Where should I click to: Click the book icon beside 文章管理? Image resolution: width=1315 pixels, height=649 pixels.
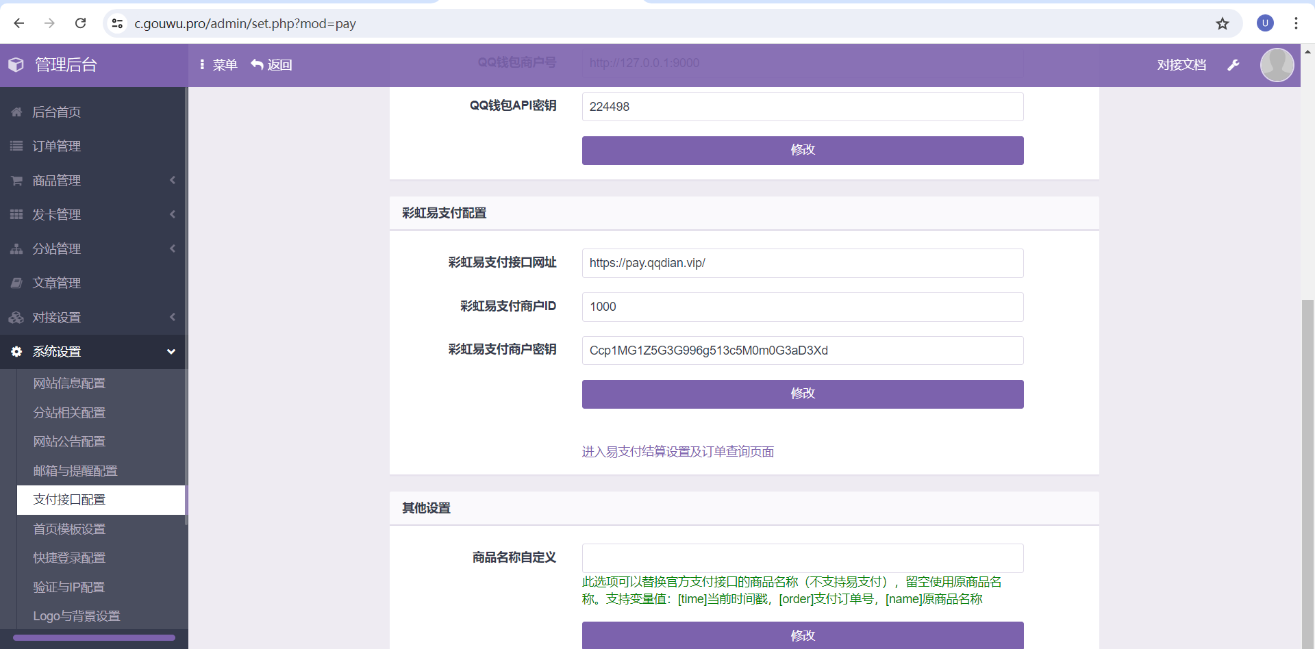pyautogui.click(x=16, y=283)
